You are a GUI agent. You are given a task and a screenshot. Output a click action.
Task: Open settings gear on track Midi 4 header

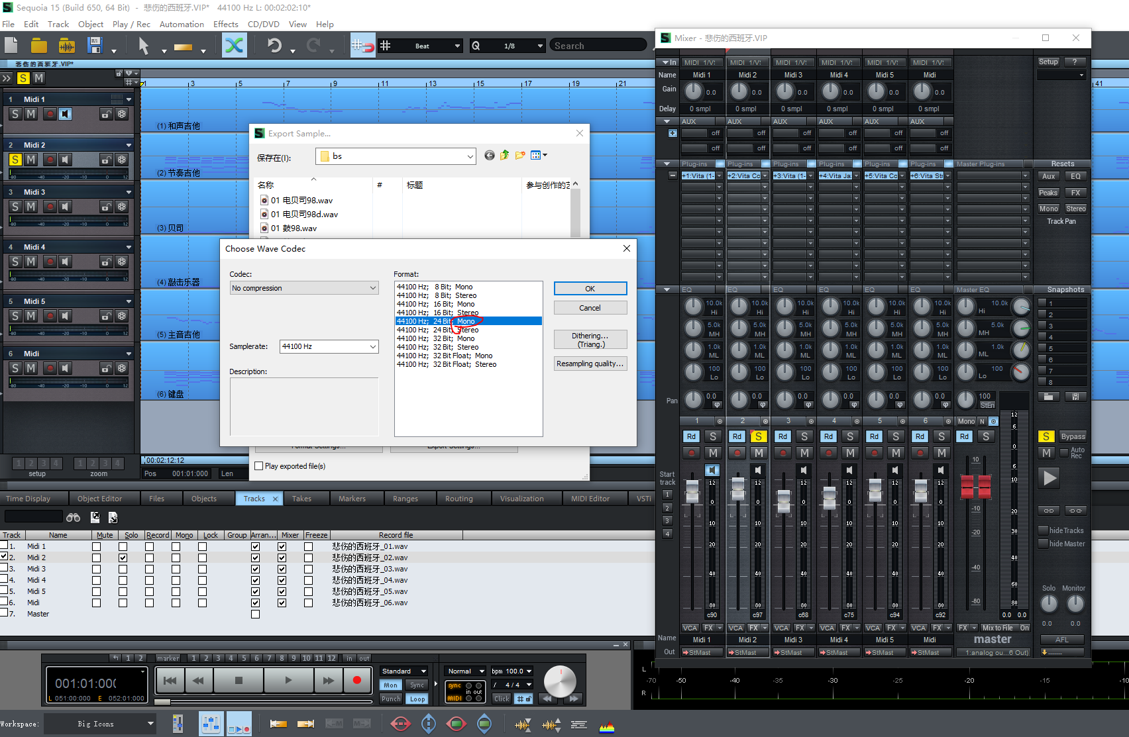pos(122,262)
